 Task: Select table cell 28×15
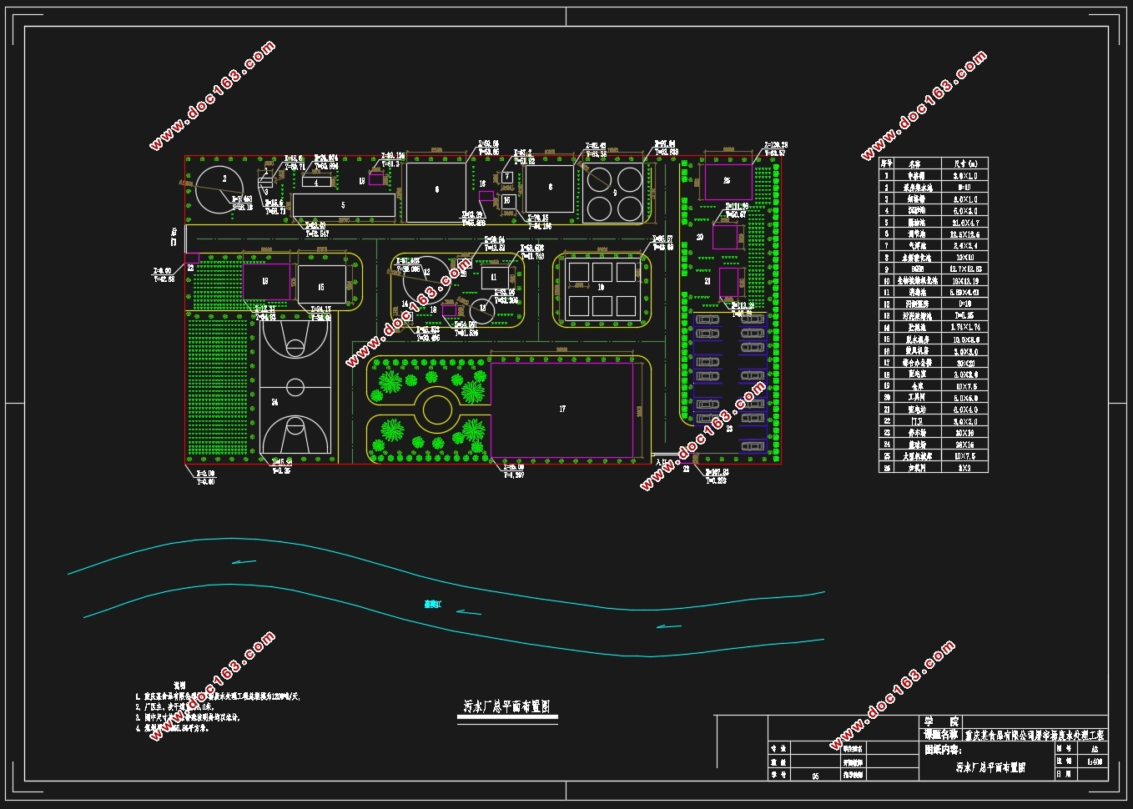coord(964,445)
